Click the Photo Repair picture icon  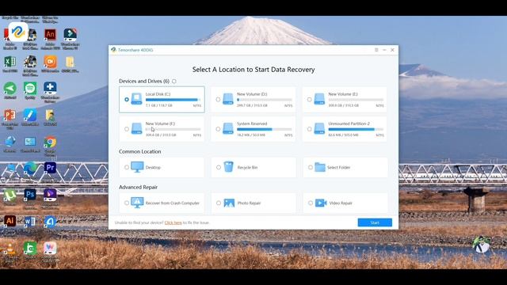(x=229, y=203)
